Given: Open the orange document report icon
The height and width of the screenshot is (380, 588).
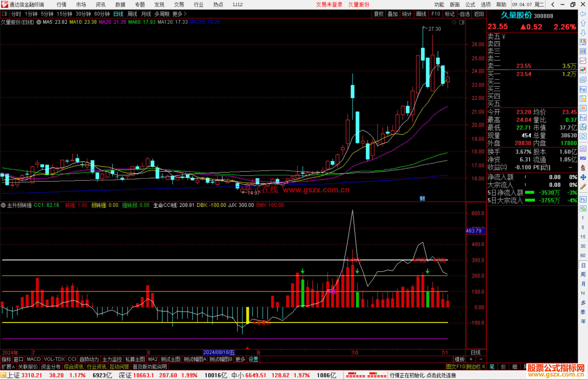Looking at the screenshot, I should (583, 108).
